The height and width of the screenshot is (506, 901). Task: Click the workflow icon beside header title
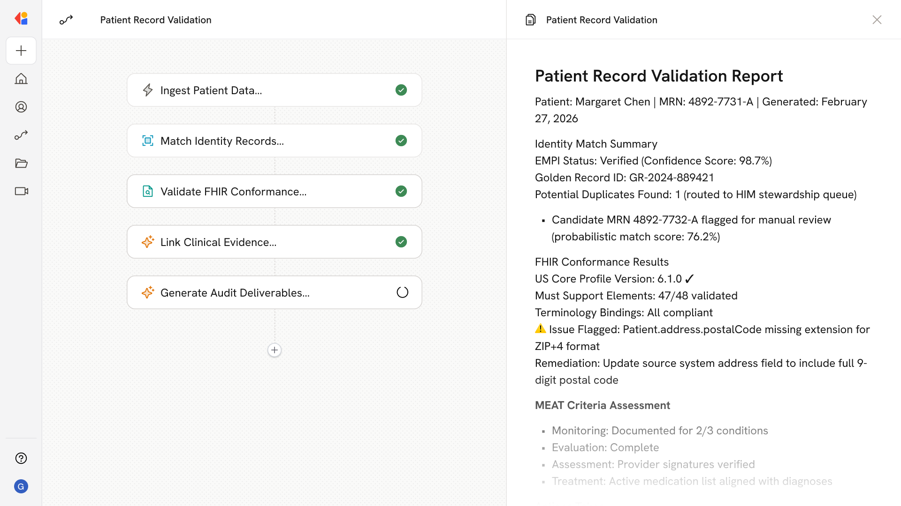click(66, 20)
